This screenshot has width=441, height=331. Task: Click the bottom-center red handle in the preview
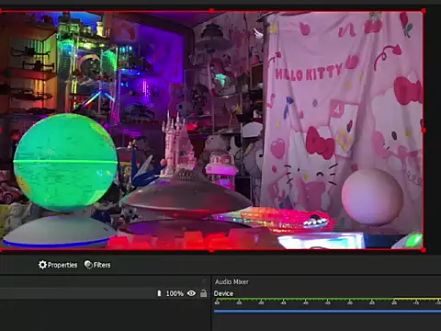[x=211, y=250]
